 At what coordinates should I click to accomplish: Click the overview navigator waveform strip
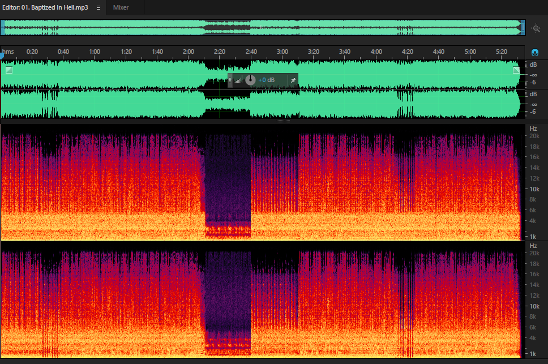[263, 28]
